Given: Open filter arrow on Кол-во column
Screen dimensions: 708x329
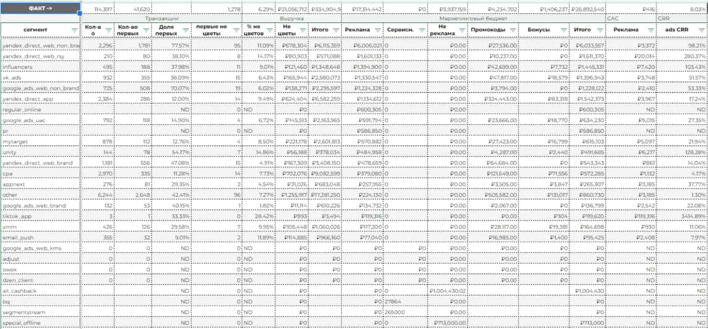Looking at the screenshot, I should pyautogui.click(x=108, y=30).
